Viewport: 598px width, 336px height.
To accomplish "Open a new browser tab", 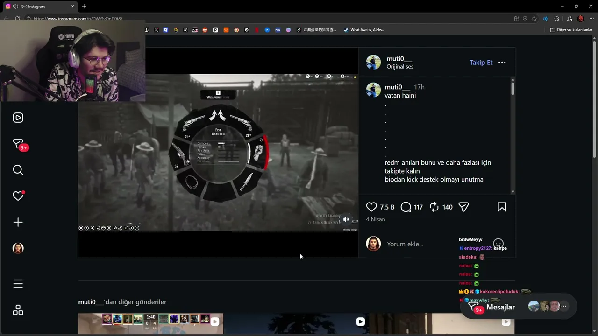I will click(x=84, y=7).
